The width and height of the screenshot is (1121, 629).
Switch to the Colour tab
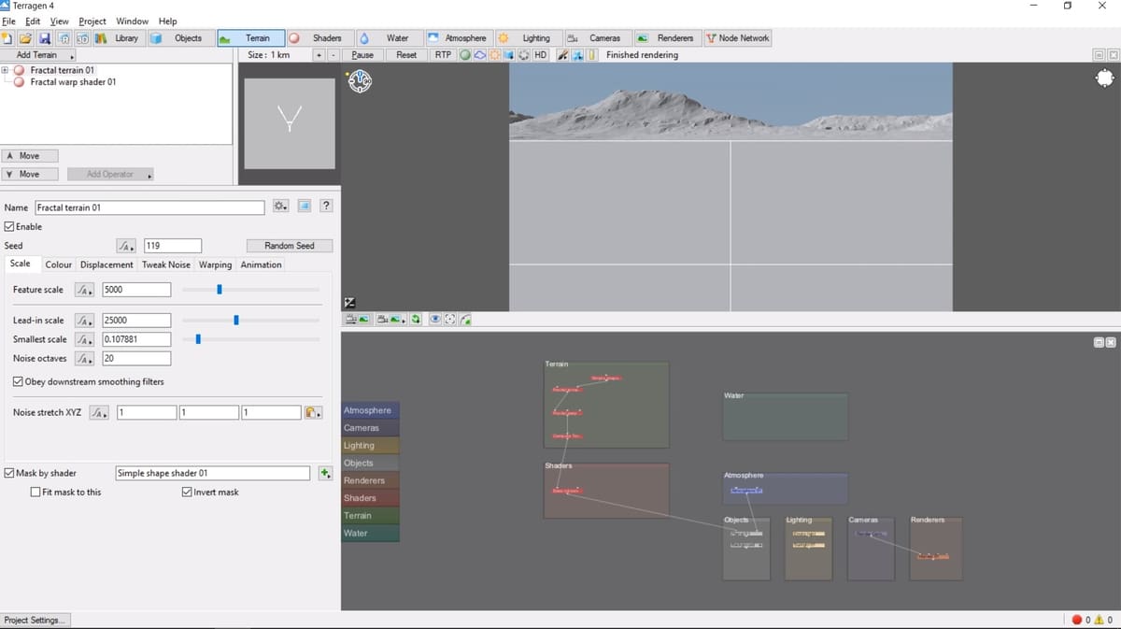pyautogui.click(x=59, y=264)
